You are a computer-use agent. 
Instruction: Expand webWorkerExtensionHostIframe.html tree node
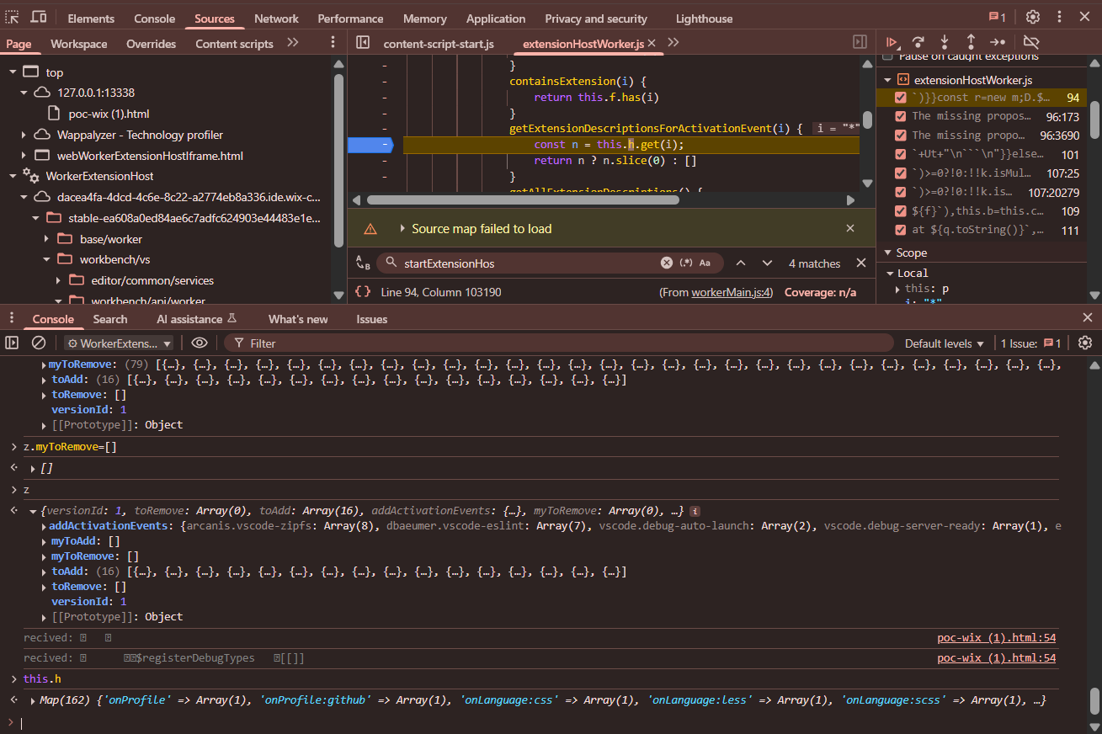(24, 156)
